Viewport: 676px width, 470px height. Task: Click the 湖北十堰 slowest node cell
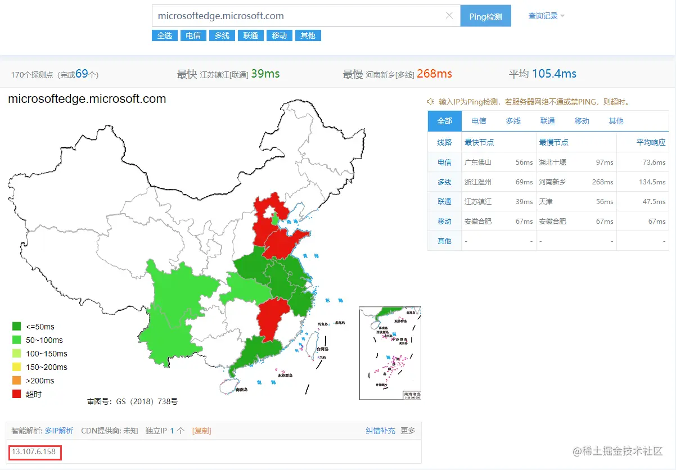coord(553,162)
